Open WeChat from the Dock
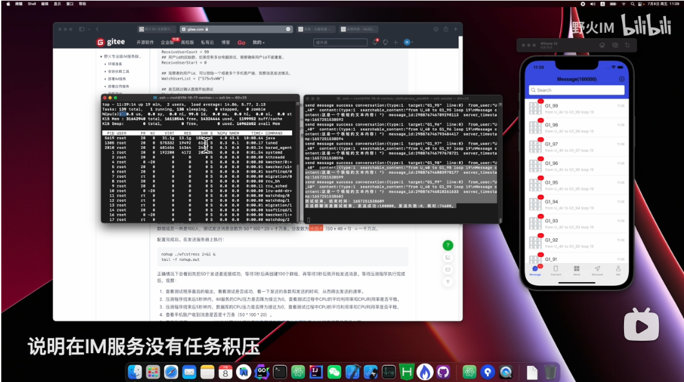This screenshot has height=382, width=684. pos(334,372)
